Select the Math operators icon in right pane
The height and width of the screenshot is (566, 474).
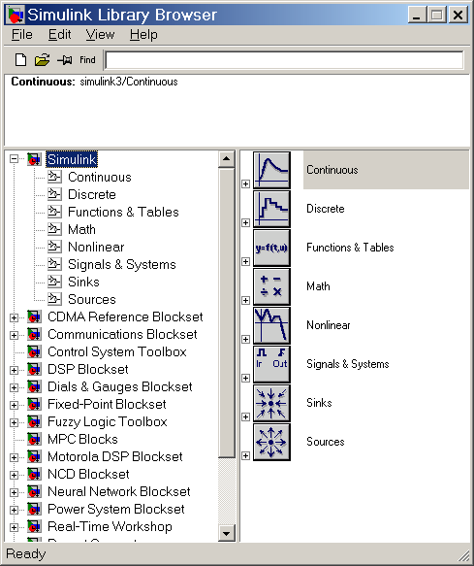coord(271,286)
